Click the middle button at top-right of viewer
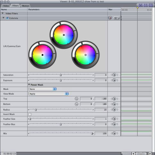The width and height of the screenshot is (155, 155). pyautogui.click(x=146, y=5)
